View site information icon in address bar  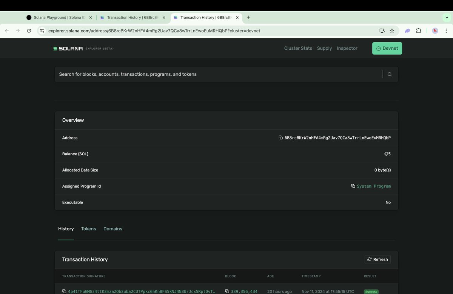42,31
